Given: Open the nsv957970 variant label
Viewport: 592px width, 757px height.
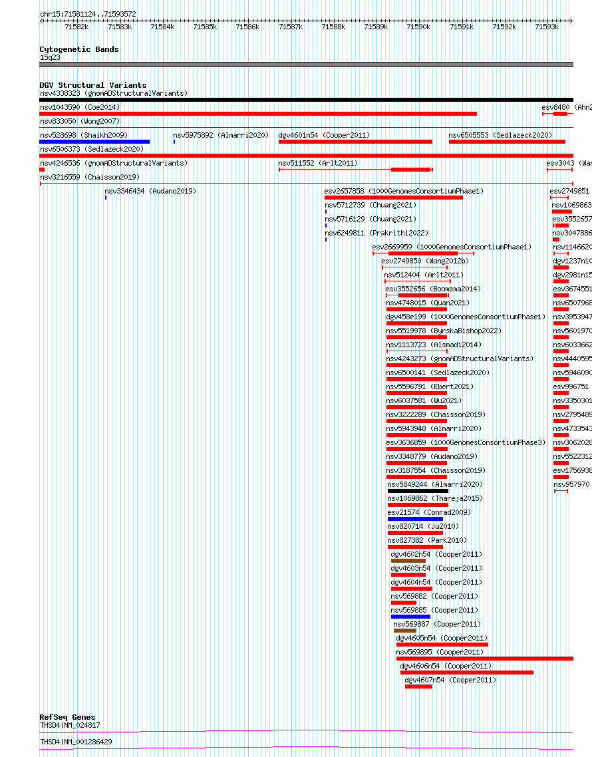Looking at the screenshot, I should click(571, 485).
